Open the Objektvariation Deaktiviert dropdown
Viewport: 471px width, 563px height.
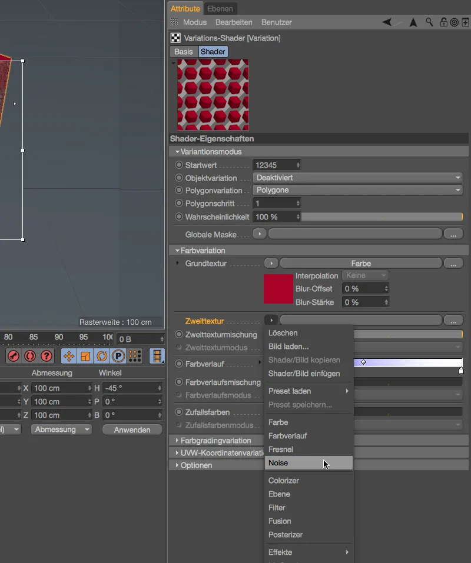pos(357,178)
